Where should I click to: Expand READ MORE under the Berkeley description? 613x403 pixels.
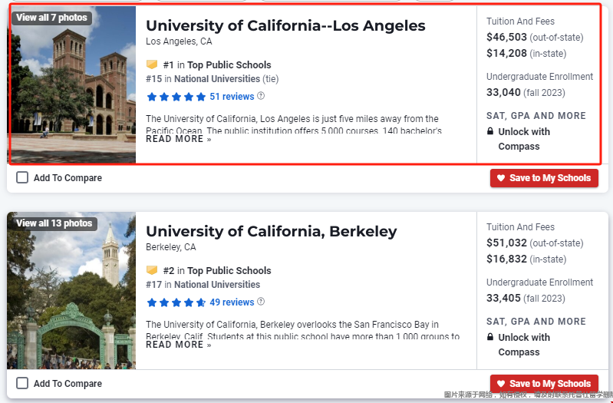click(178, 345)
